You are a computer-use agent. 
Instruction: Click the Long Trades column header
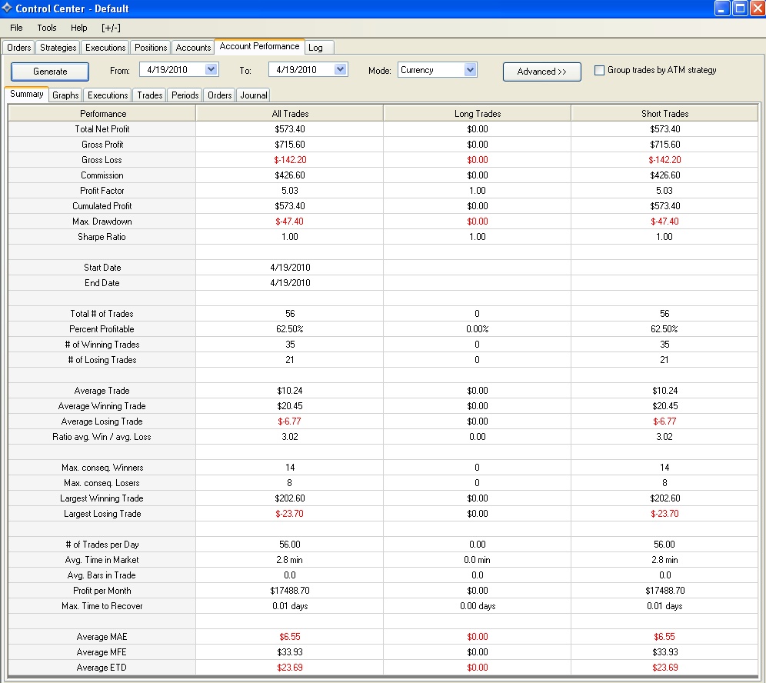point(478,113)
